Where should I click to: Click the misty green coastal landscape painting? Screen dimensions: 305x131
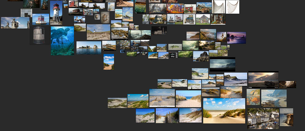[x=190, y=45]
